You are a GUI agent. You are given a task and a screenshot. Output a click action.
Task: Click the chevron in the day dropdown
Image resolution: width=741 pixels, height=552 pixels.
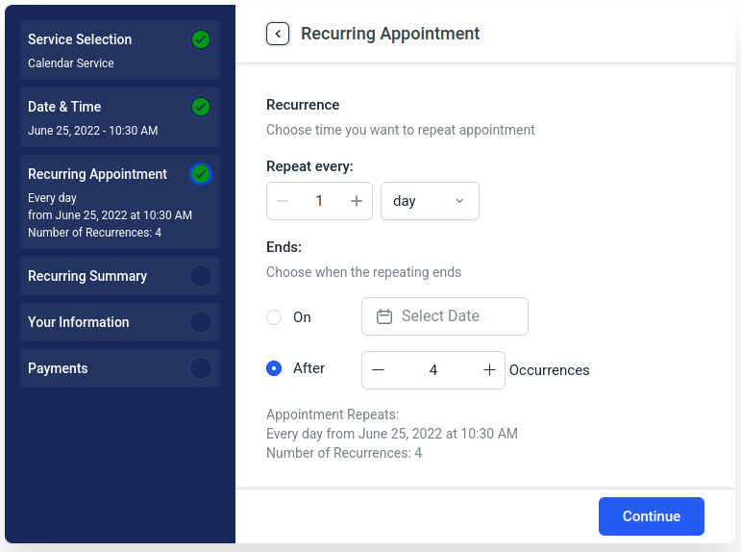click(x=459, y=201)
